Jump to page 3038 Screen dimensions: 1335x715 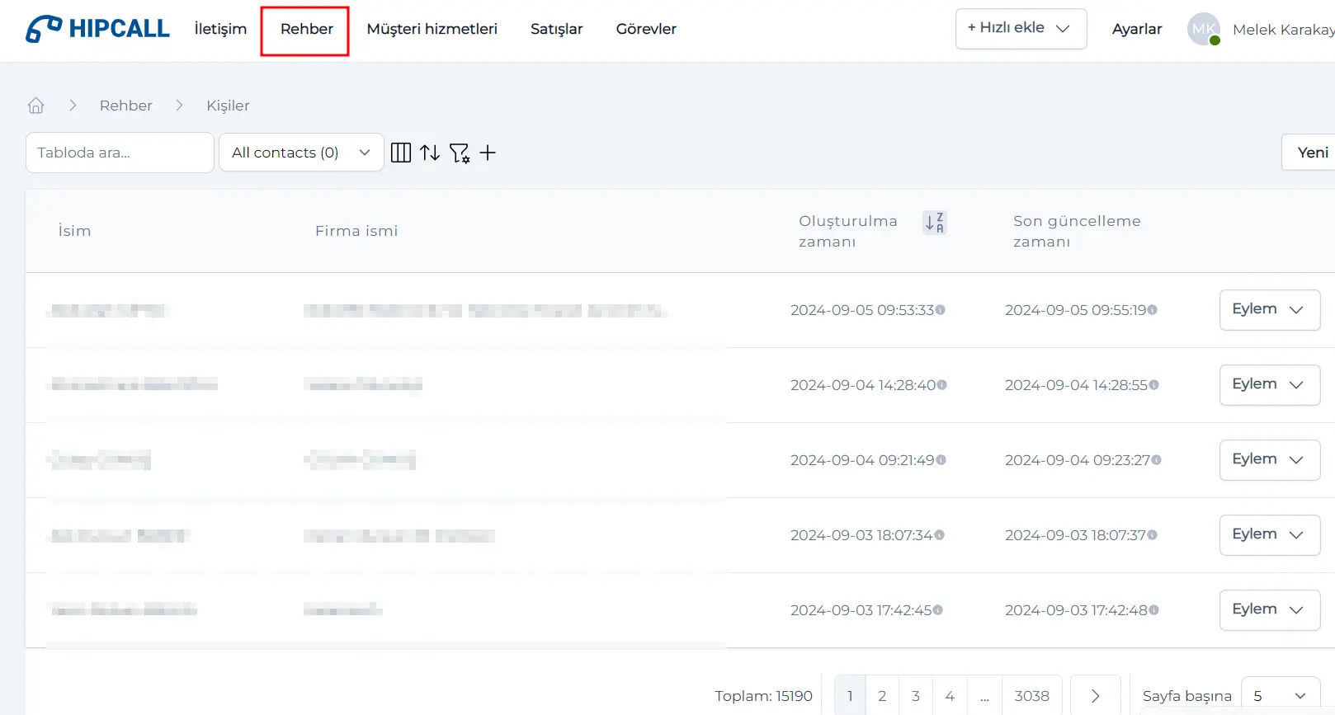[1031, 695]
